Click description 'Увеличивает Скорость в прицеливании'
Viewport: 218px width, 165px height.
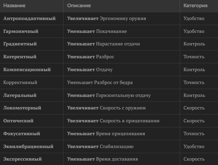click(x=113, y=121)
